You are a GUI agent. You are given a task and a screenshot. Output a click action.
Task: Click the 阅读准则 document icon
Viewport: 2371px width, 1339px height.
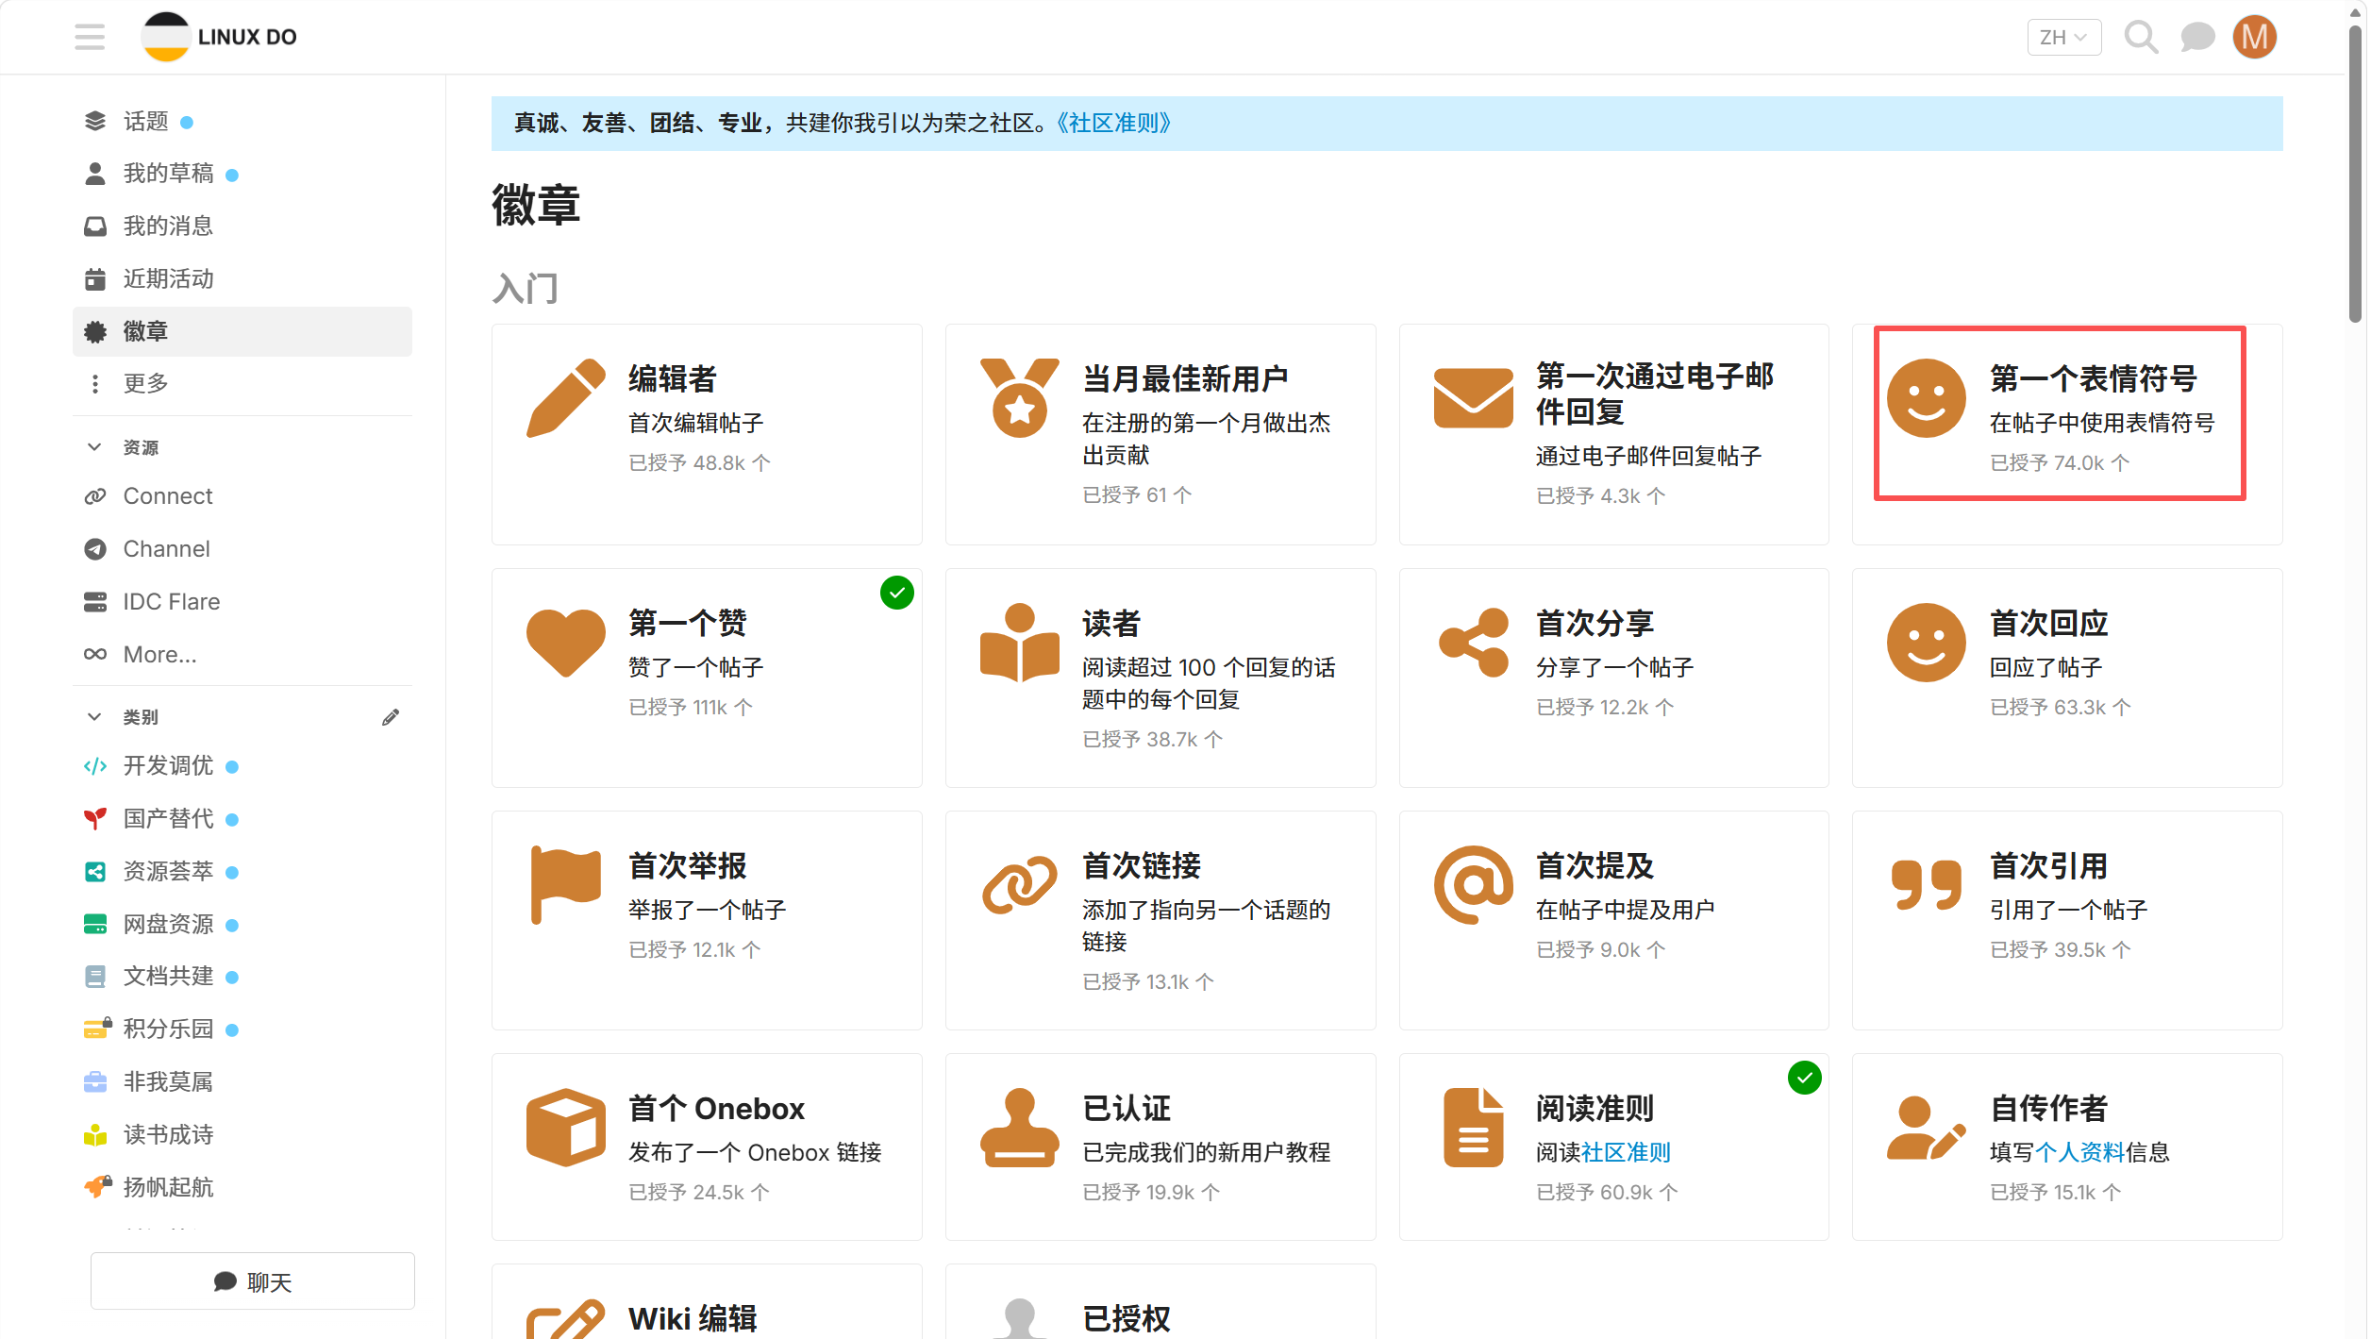click(1473, 1128)
